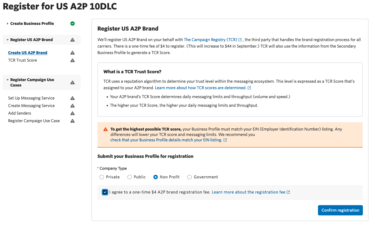Select the Public company type
384x230 pixels.
pyautogui.click(x=130, y=177)
